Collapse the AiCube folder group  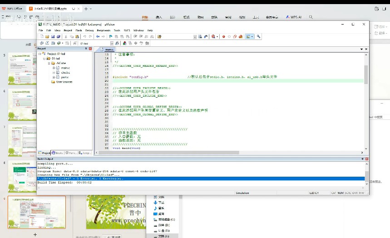click(x=49, y=63)
